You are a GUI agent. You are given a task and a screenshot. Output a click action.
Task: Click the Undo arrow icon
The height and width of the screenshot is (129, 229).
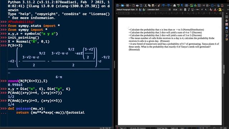coord(164,6)
